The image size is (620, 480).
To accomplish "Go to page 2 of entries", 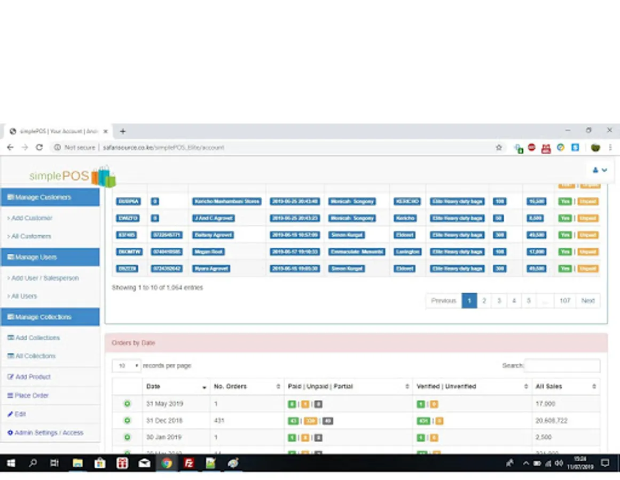I will point(484,301).
